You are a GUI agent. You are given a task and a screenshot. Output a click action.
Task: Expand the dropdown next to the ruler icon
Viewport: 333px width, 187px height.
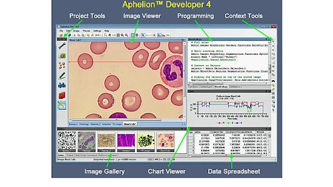coord(100,35)
